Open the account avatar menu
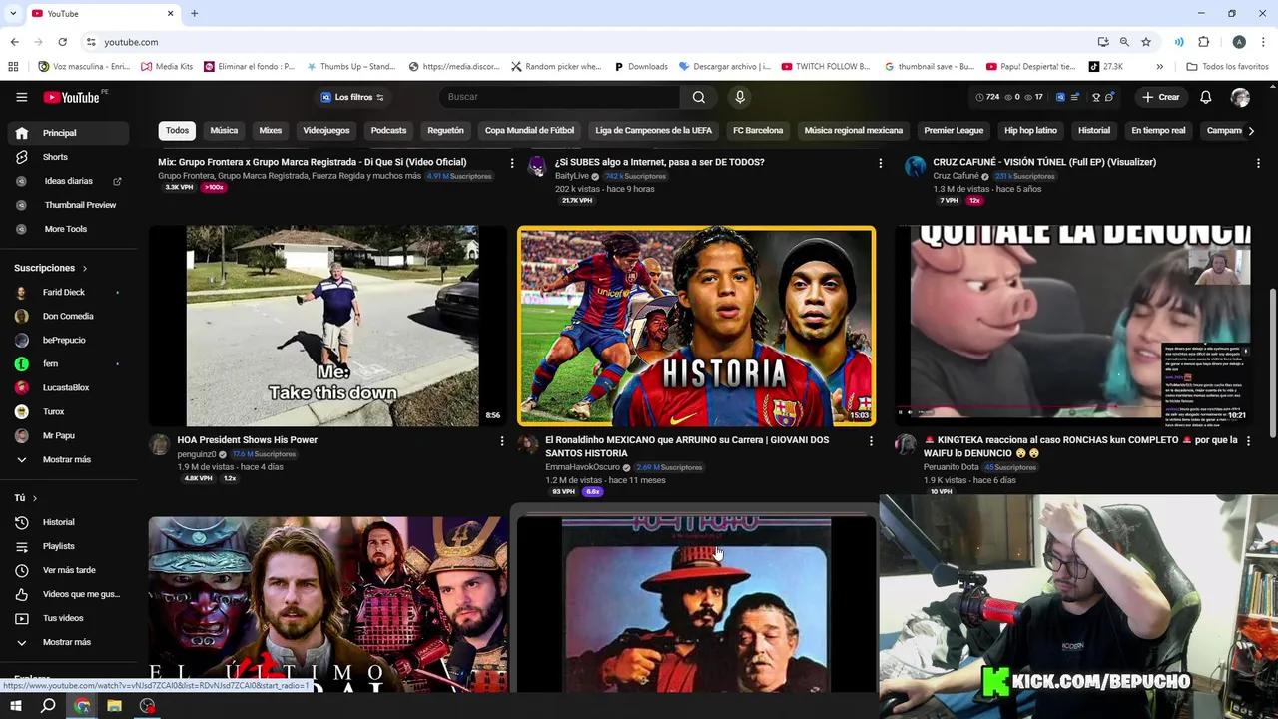 1240,97
